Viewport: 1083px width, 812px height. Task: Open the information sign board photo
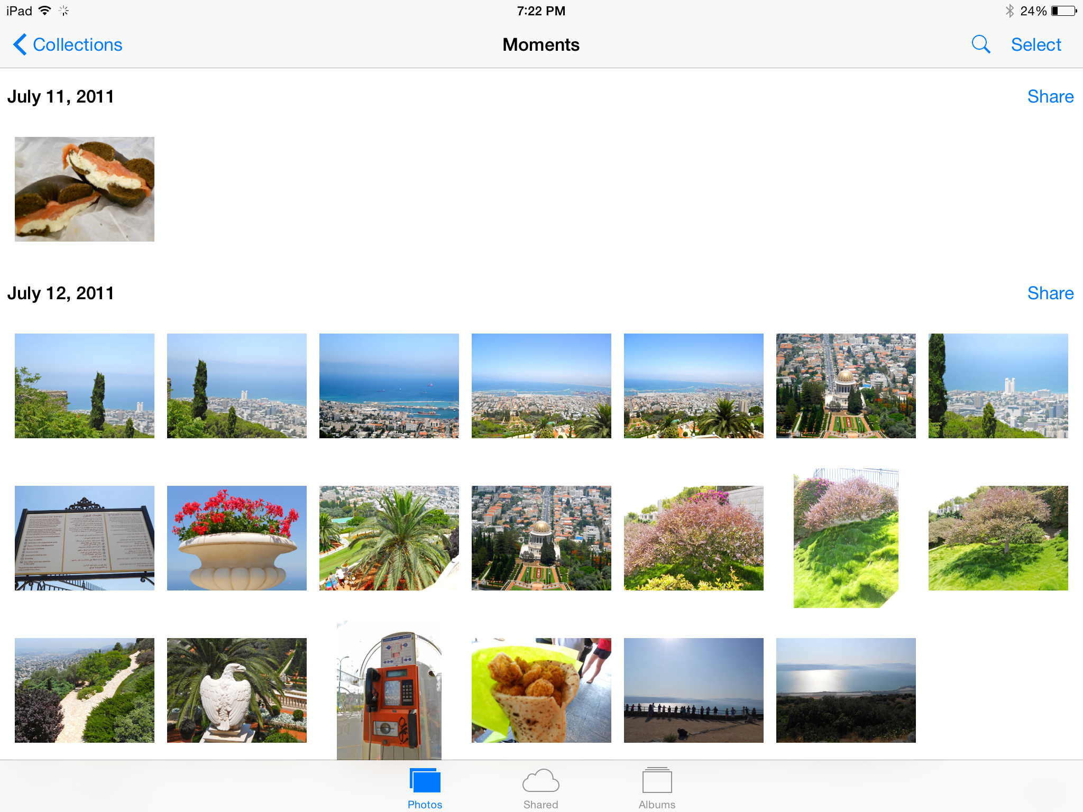click(85, 538)
